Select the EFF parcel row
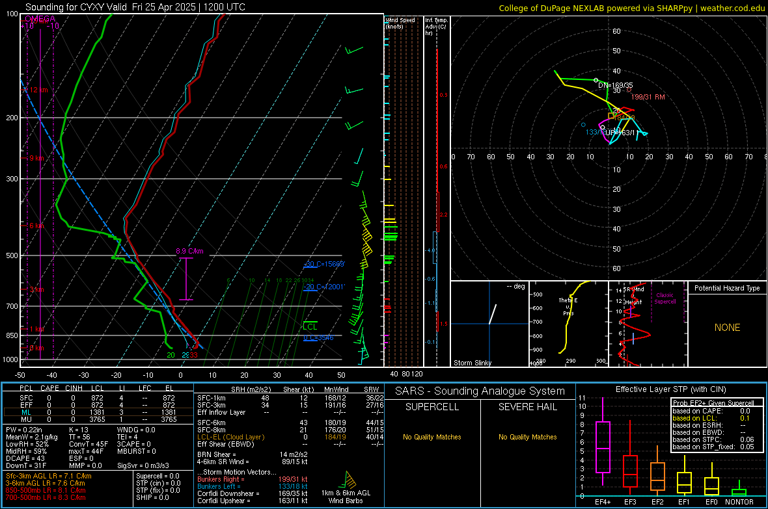Image resolution: width=768 pixels, height=509 pixels. pyautogui.click(x=98, y=405)
